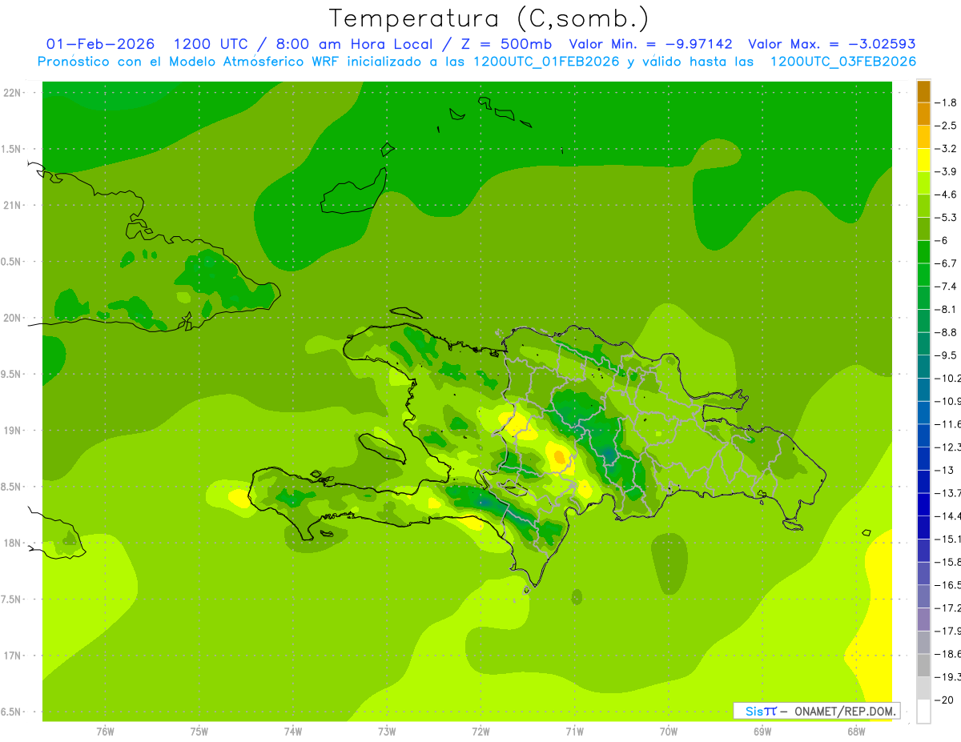961x742 pixels.
Task: Select the valid-until stamp "1200UTC_03FEB2026"
Action: coord(843,62)
